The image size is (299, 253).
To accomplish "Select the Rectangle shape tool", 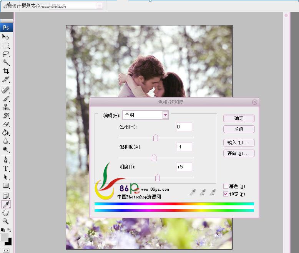I will click(x=5, y=185).
